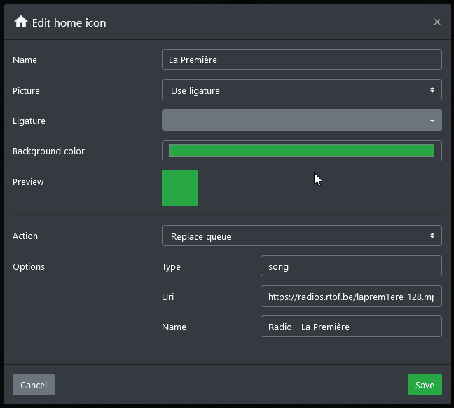Click the Options label
Viewport: 454px width, 408px height.
click(x=29, y=266)
